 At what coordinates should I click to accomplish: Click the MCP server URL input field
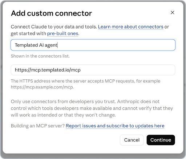click(x=93, y=70)
